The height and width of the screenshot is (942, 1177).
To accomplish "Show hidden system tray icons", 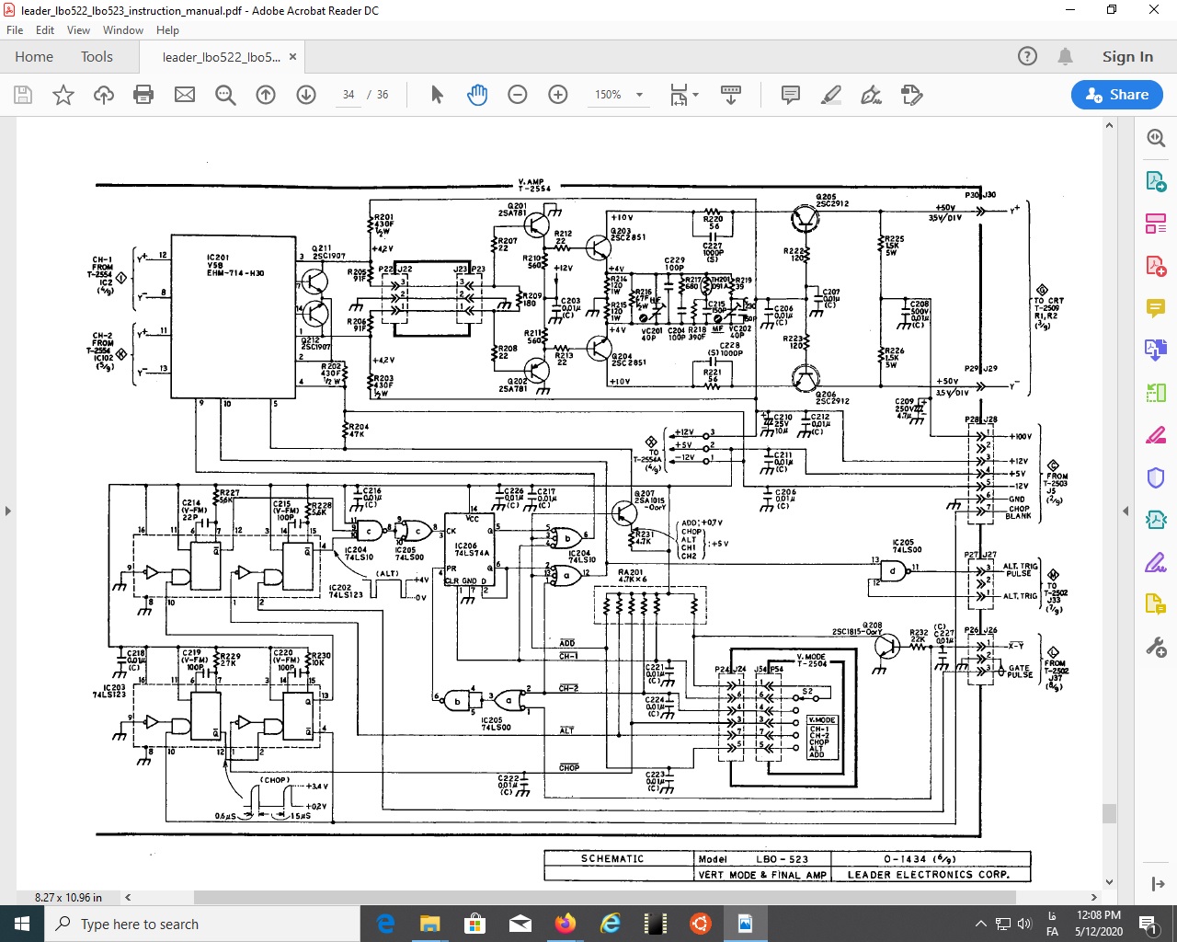I will pyautogui.click(x=980, y=924).
